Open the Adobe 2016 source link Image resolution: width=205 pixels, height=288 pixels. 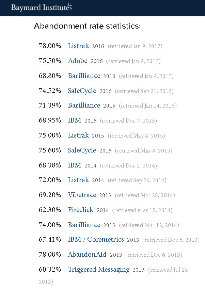(x=78, y=61)
